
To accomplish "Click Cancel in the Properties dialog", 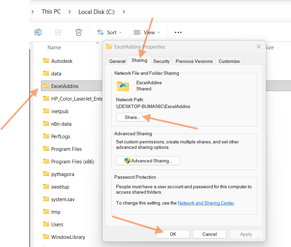I will coord(210,234).
